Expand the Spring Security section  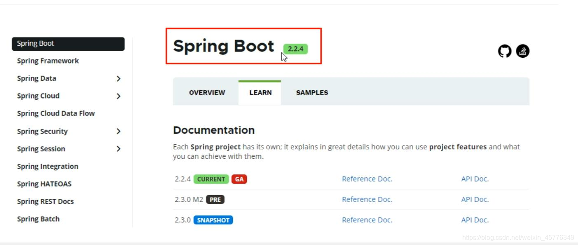[x=119, y=131]
